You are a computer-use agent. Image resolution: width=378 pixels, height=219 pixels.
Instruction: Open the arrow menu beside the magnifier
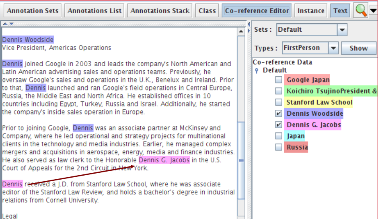point(372,11)
